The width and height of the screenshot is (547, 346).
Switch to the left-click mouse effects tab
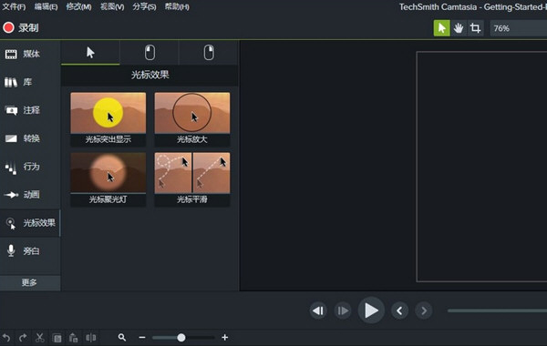(150, 53)
